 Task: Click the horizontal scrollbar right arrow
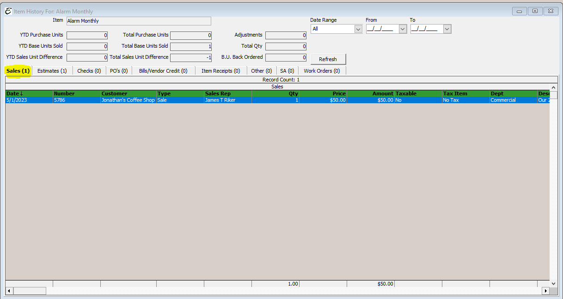click(545, 291)
